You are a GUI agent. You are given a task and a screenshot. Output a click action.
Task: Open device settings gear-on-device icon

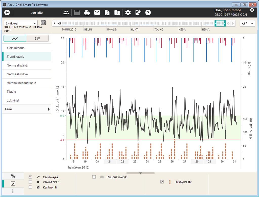138,13
